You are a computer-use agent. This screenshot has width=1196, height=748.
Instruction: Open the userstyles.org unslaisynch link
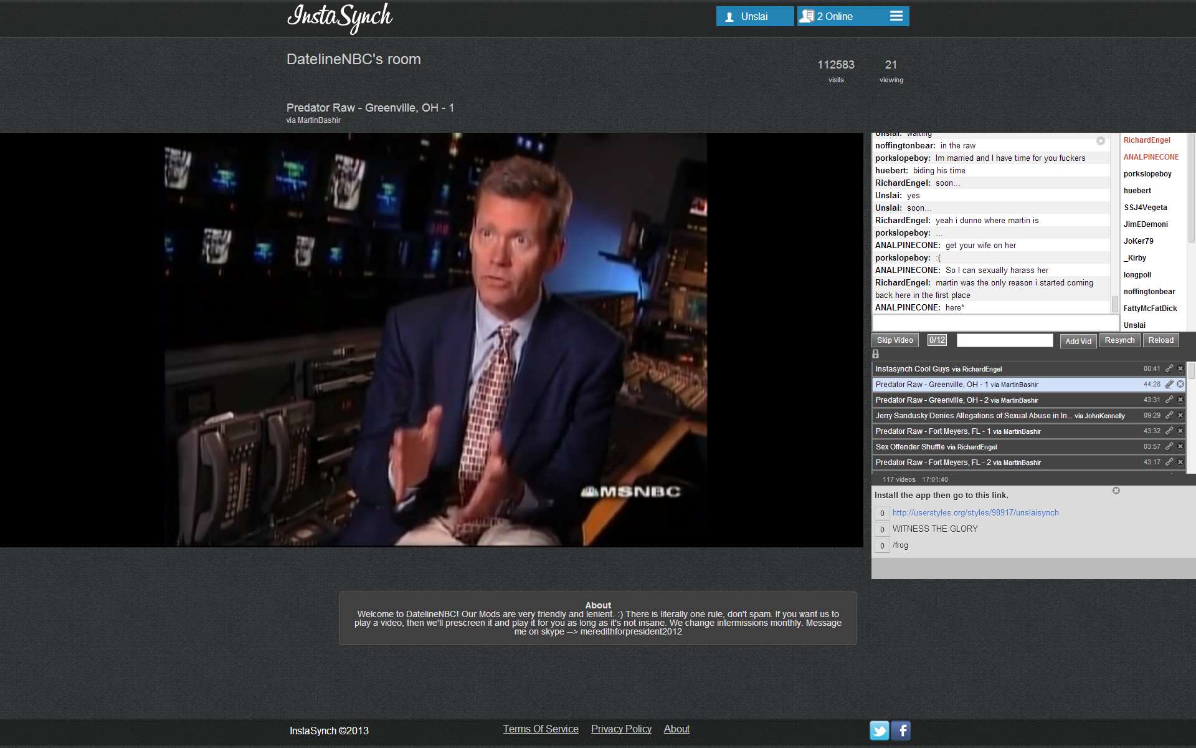click(975, 512)
